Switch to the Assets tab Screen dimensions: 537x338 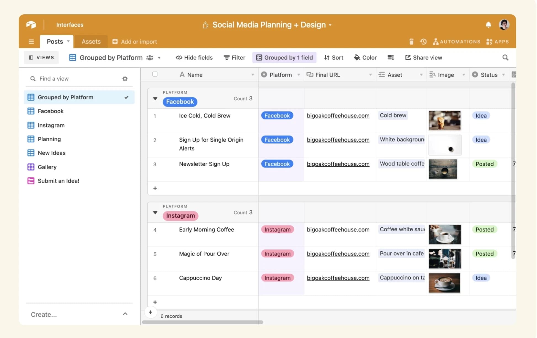point(91,41)
